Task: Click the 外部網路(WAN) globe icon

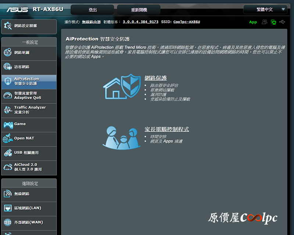Action: click(8, 222)
